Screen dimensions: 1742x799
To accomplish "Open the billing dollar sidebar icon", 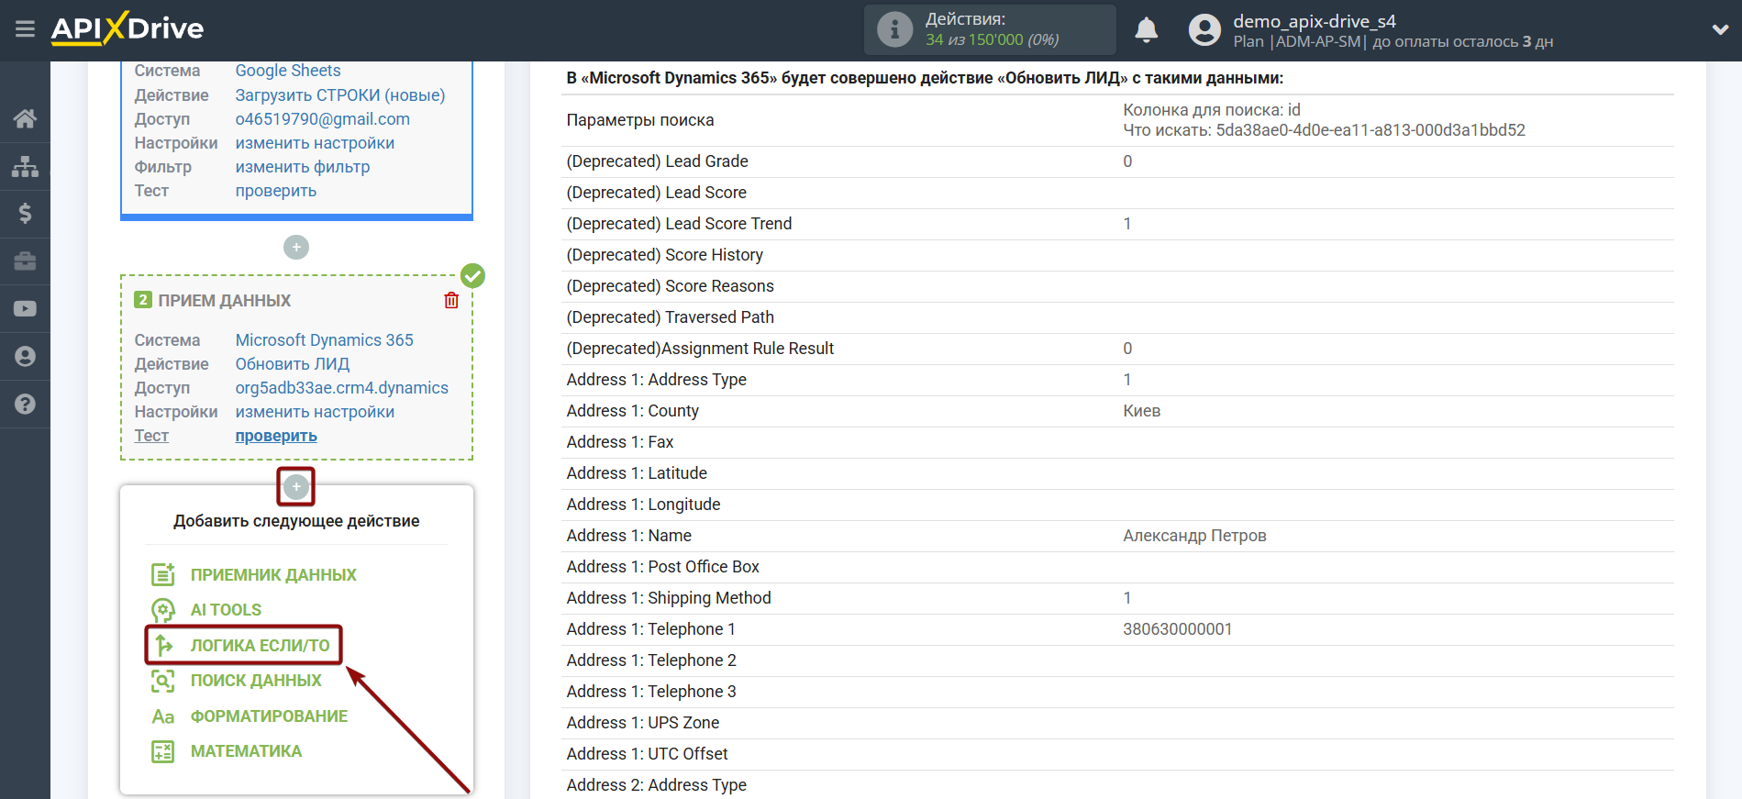I will click(x=25, y=214).
